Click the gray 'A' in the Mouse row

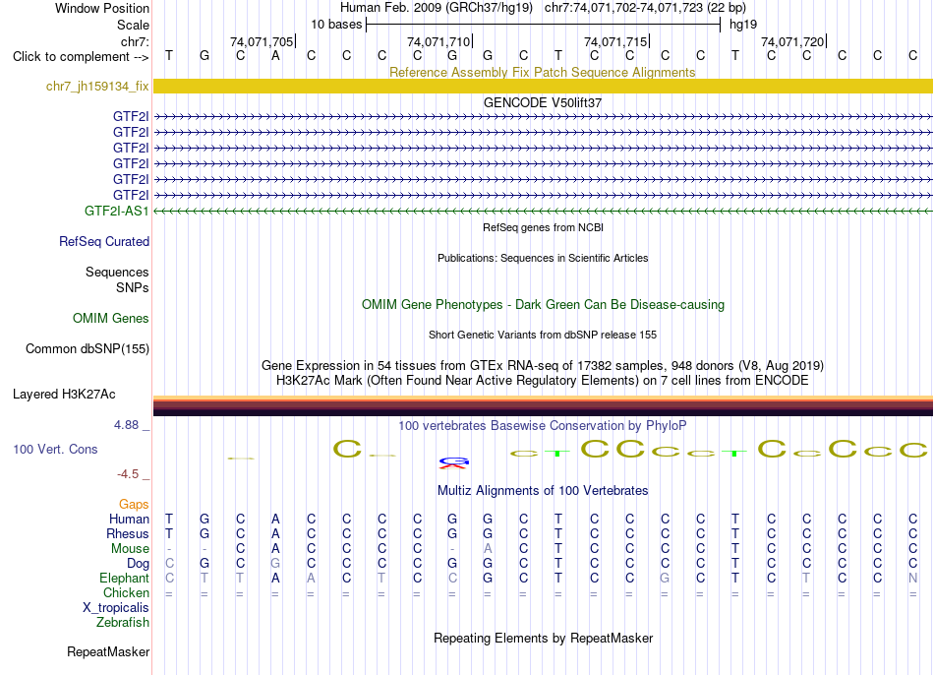488,549
